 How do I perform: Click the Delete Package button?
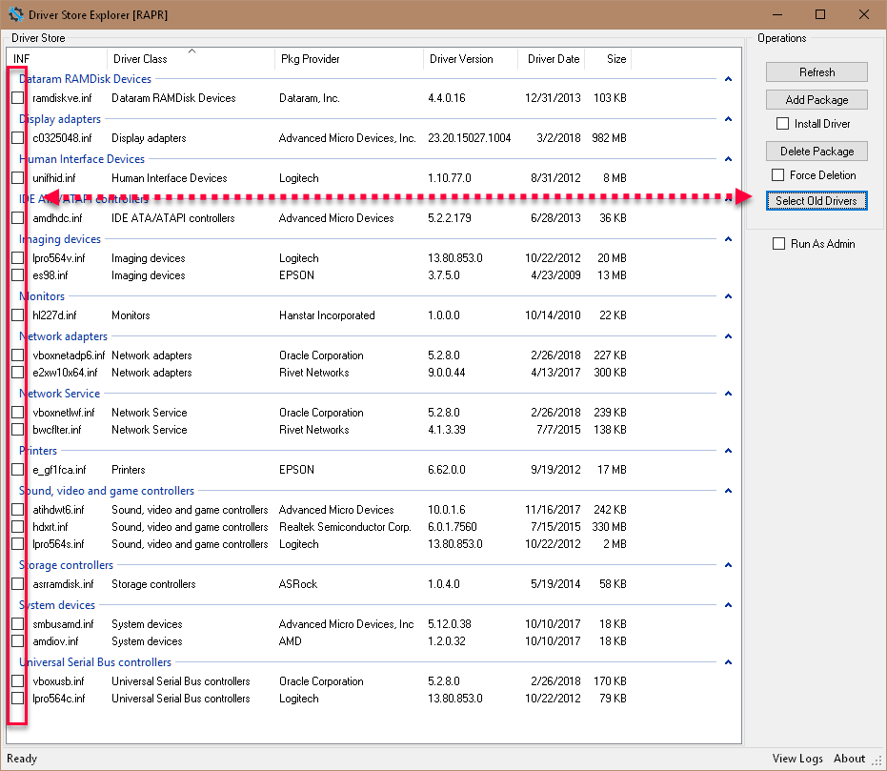tap(816, 151)
